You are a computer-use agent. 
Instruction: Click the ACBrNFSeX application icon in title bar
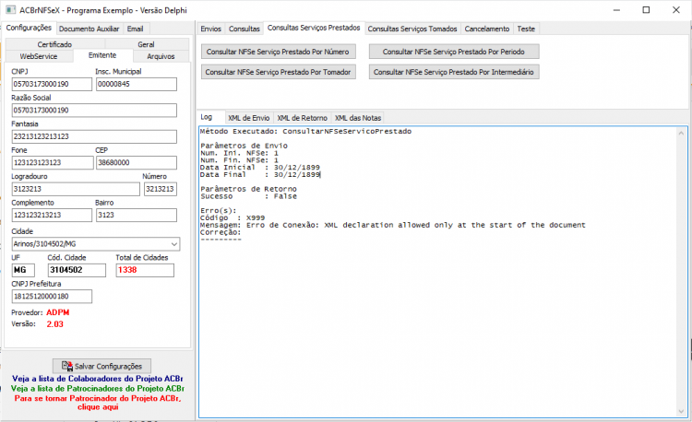click(x=10, y=10)
